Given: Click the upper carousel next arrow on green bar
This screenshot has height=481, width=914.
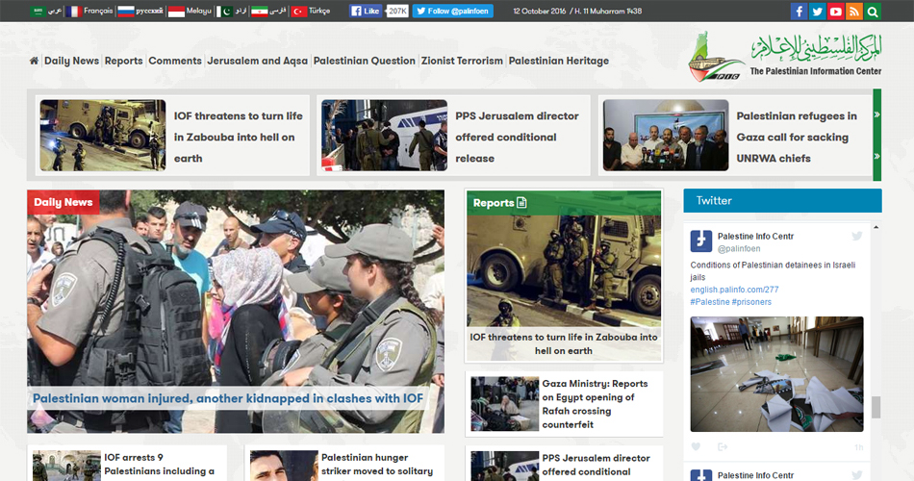Looking at the screenshot, I should click(x=876, y=114).
